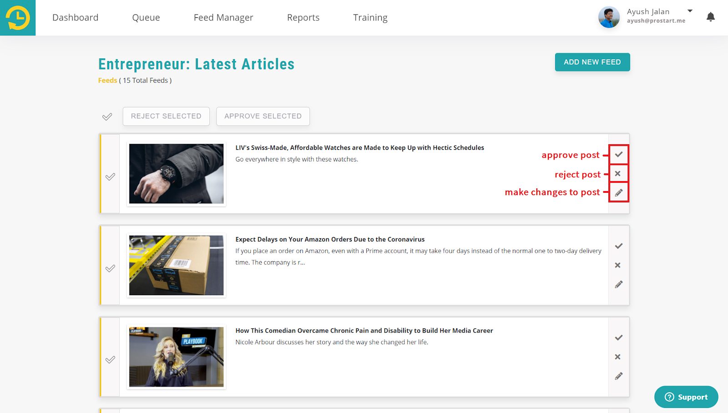Edit the Comedian Chronic Pain post
This screenshot has width=728, height=413.
(x=619, y=376)
